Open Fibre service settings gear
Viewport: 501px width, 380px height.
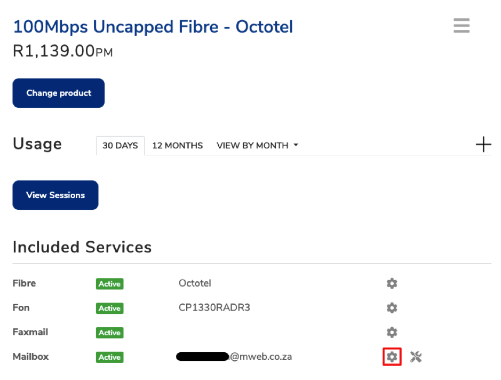tap(392, 283)
